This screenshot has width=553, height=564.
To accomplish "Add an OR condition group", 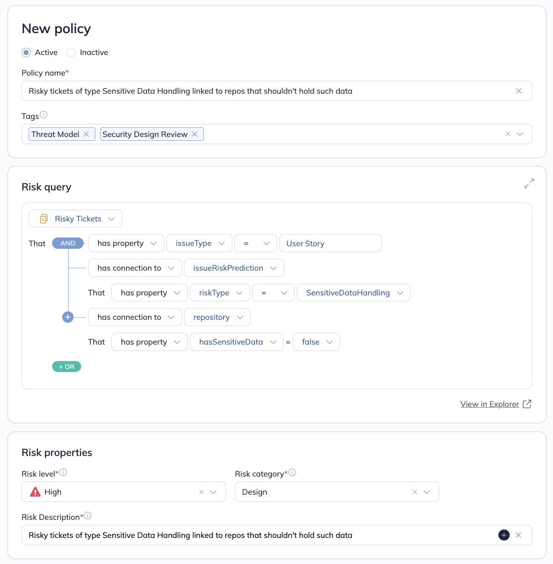I will [66, 366].
